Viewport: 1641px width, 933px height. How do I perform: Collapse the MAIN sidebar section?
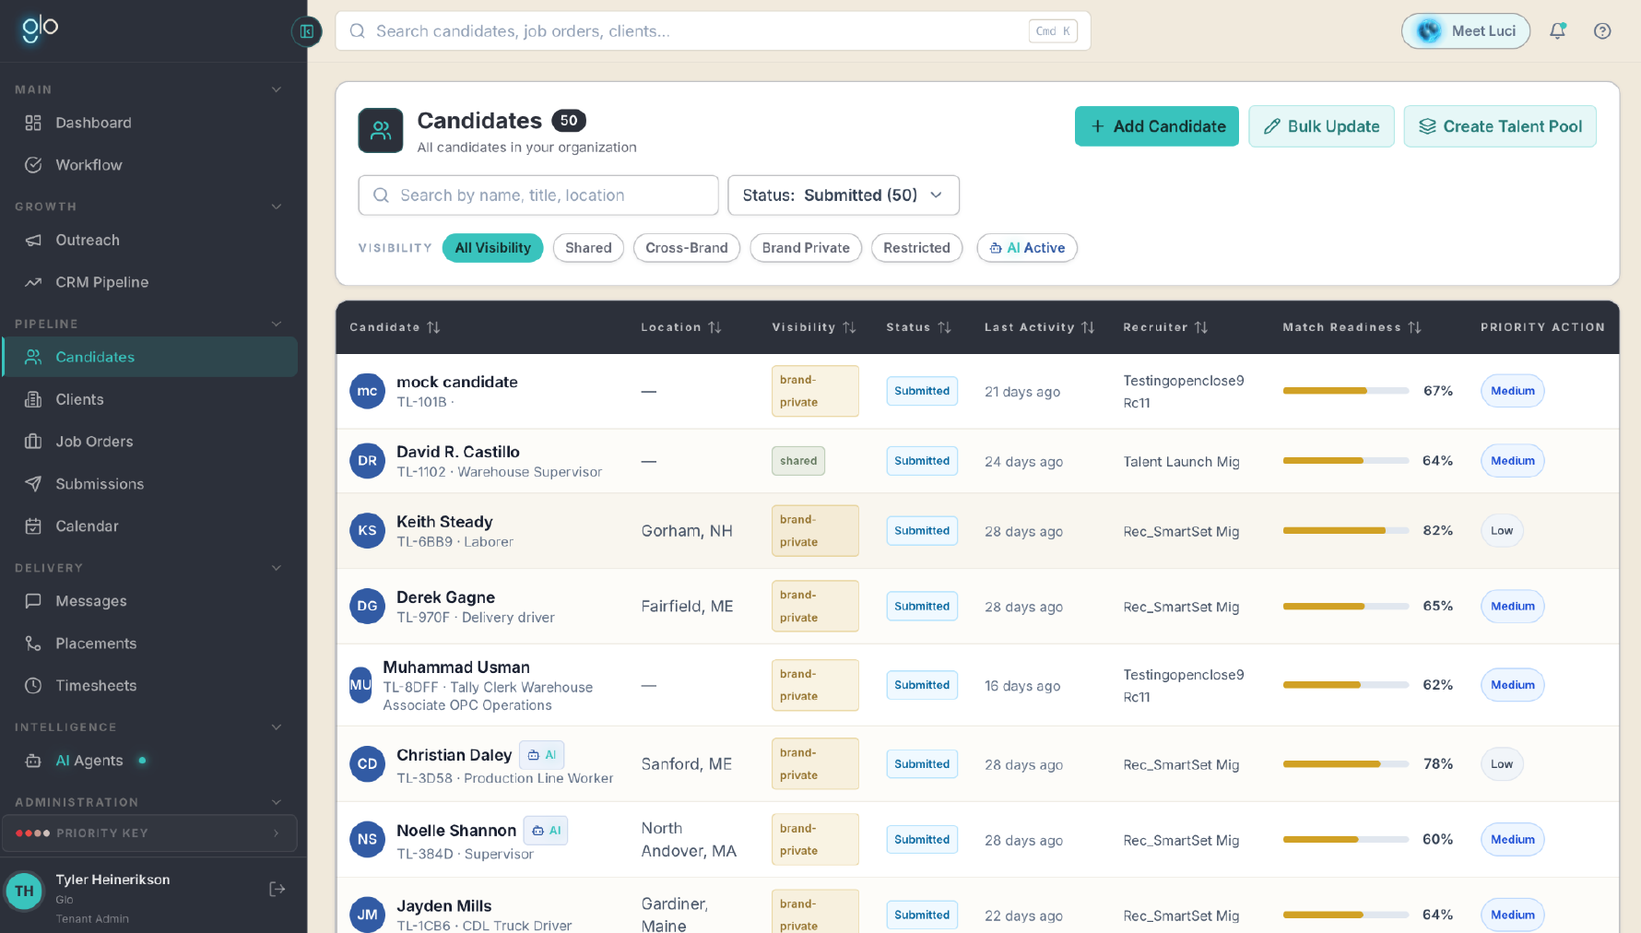(276, 89)
